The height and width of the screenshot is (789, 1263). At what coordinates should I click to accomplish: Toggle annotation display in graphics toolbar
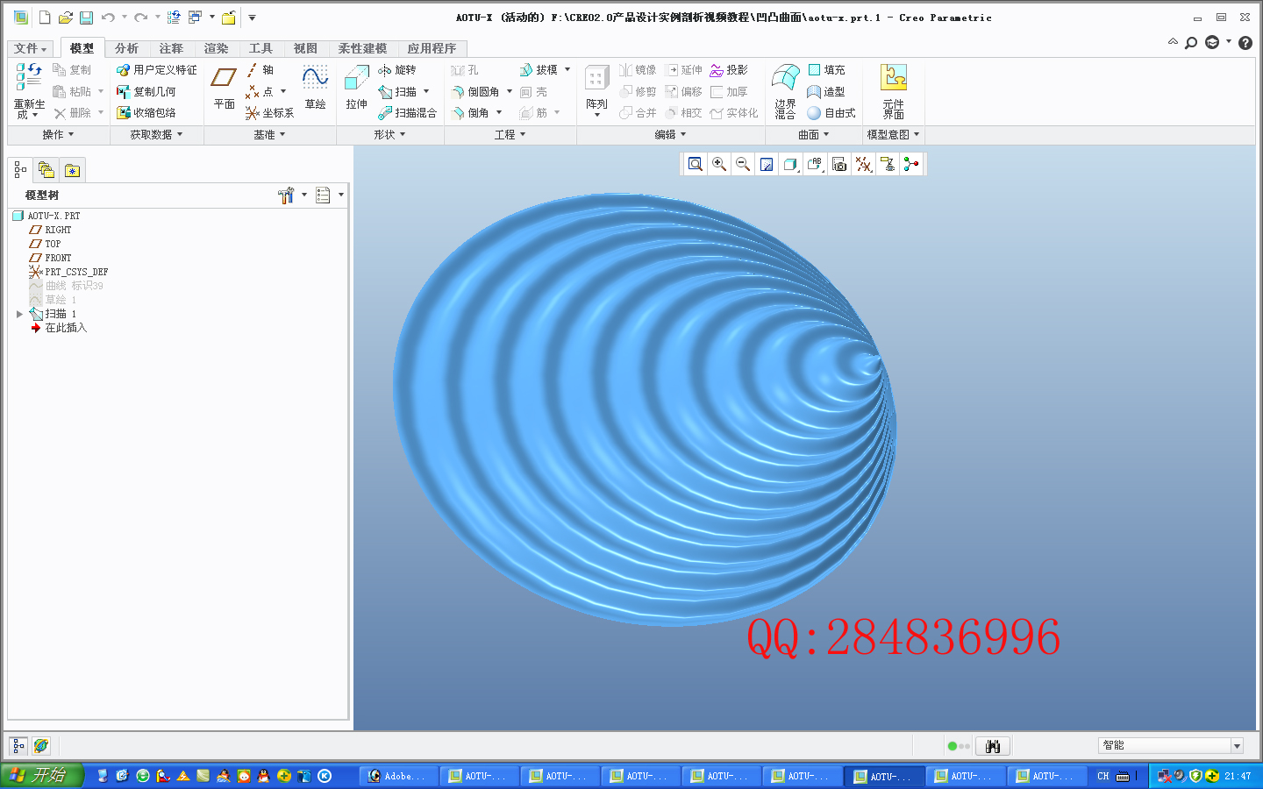coord(888,164)
